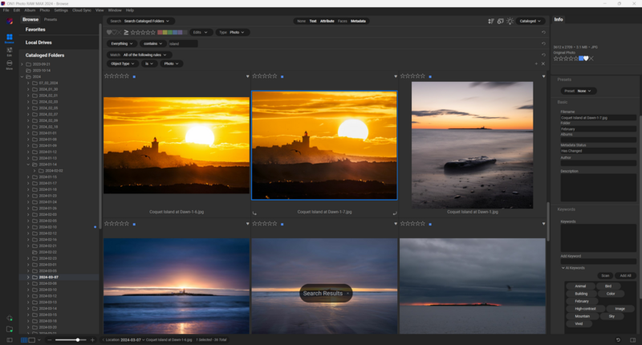642x345 pixels.
Task: Add the High-contrast AI keyword
Action: tap(585, 309)
